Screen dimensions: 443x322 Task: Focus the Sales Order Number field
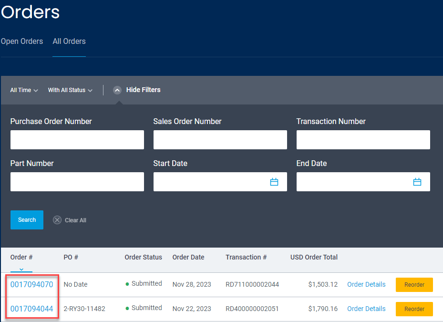(x=220, y=140)
